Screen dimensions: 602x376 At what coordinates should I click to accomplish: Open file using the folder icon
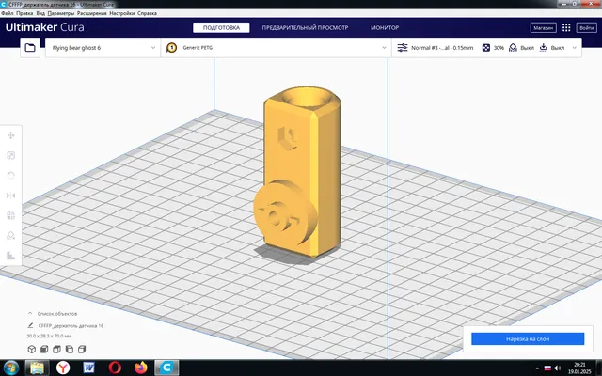coord(30,48)
